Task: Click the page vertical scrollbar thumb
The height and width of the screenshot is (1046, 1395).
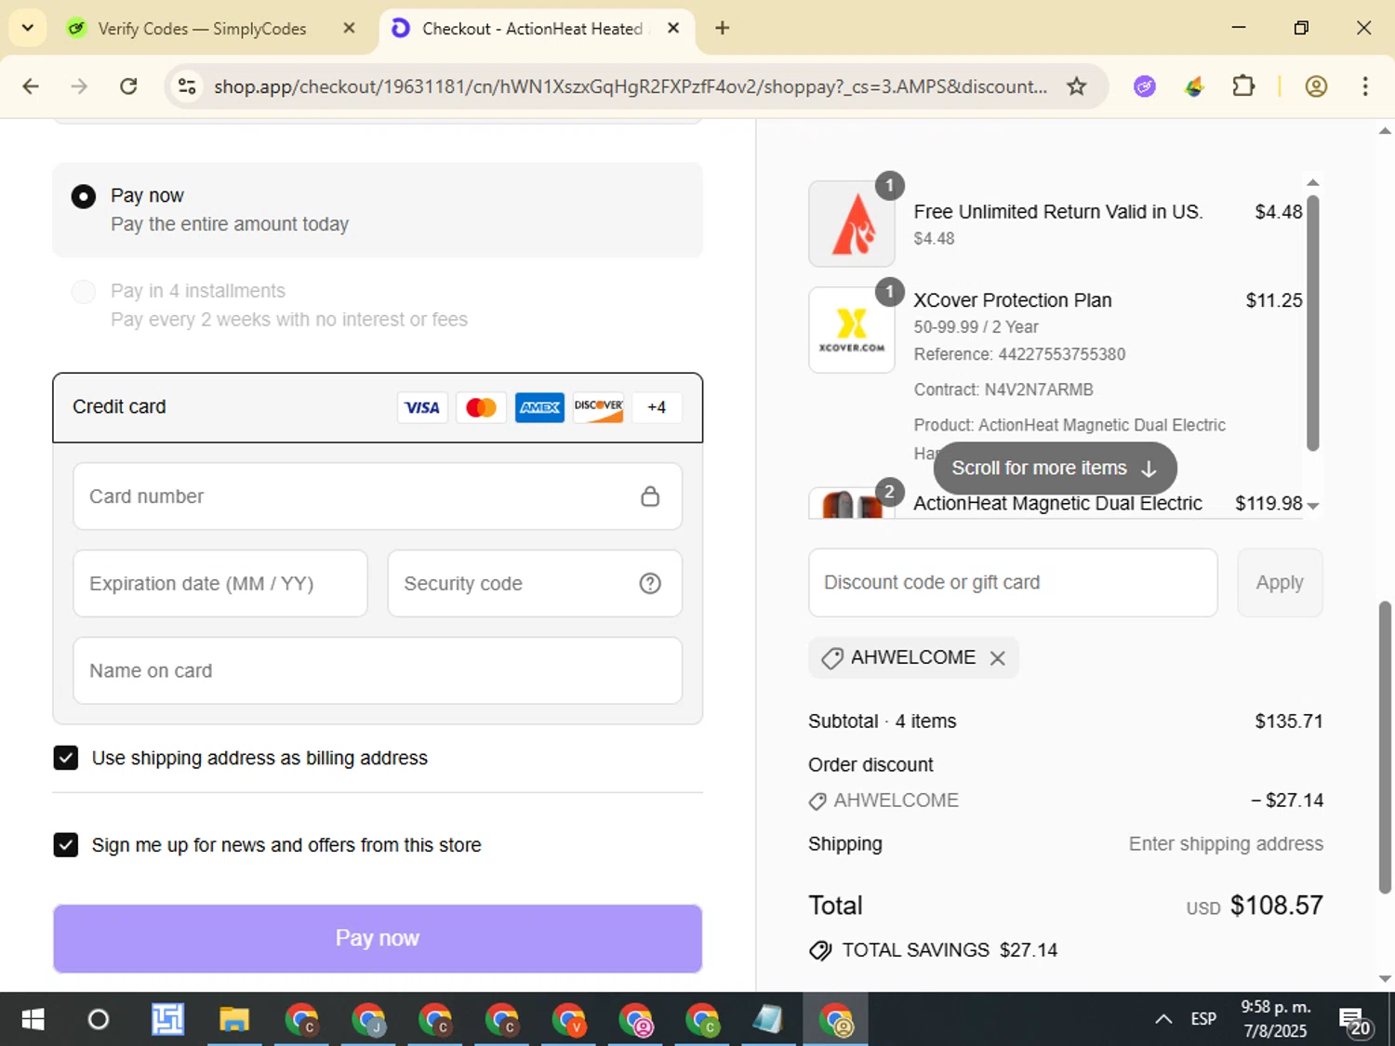Action: [1385, 748]
